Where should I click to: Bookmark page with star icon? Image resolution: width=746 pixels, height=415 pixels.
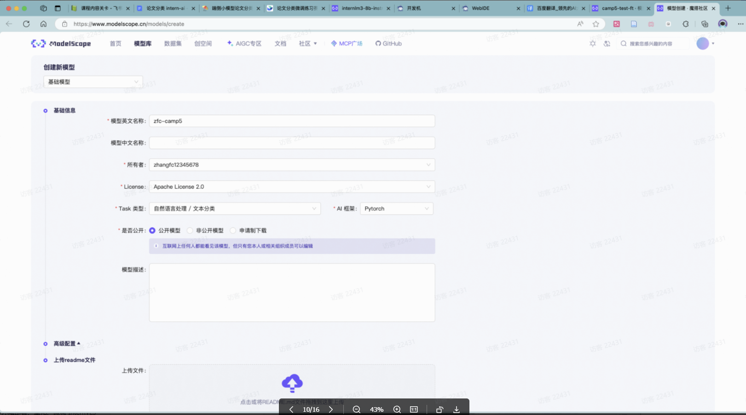[596, 24]
